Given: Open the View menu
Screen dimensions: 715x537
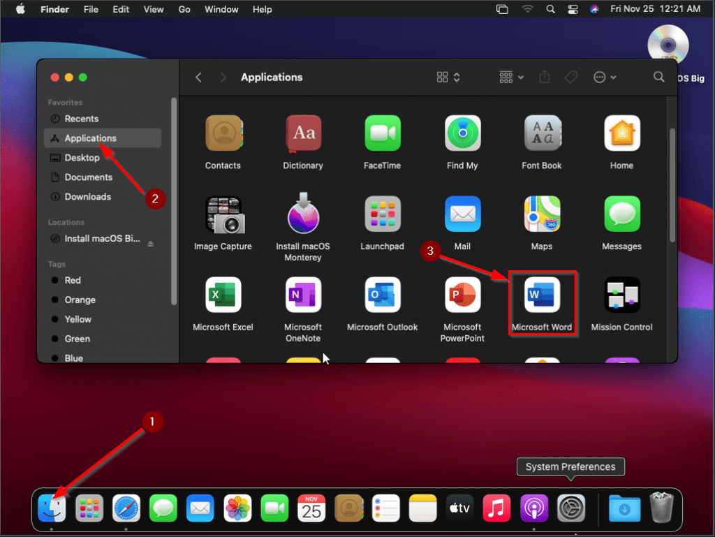Looking at the screenshot, I should 153,9.
